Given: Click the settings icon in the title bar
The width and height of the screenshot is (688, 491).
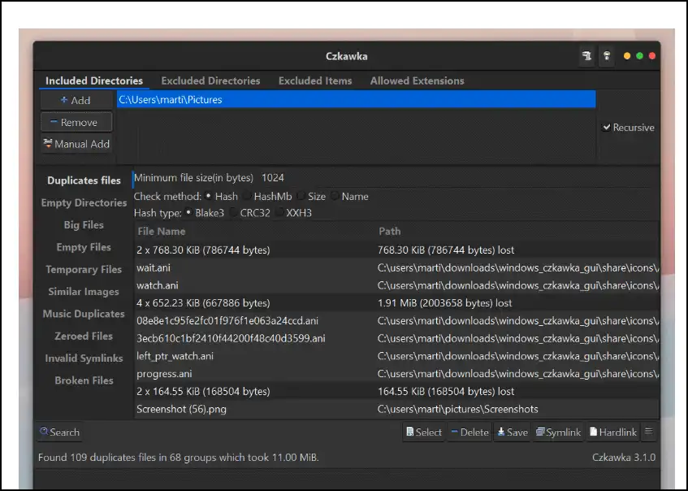Looking at the screenshot, I should (x=586, y=56).
